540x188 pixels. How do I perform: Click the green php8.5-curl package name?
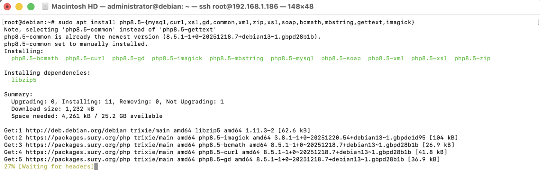(x=85, y=58)
